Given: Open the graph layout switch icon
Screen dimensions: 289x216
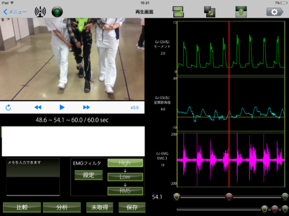Looking at the screenshot, I should 178,12.
